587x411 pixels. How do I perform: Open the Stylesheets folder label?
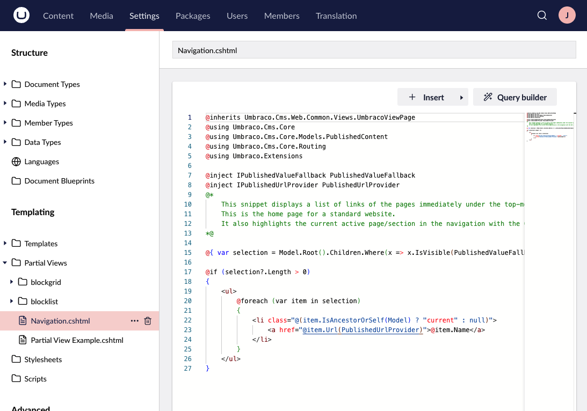pos(43,360)
